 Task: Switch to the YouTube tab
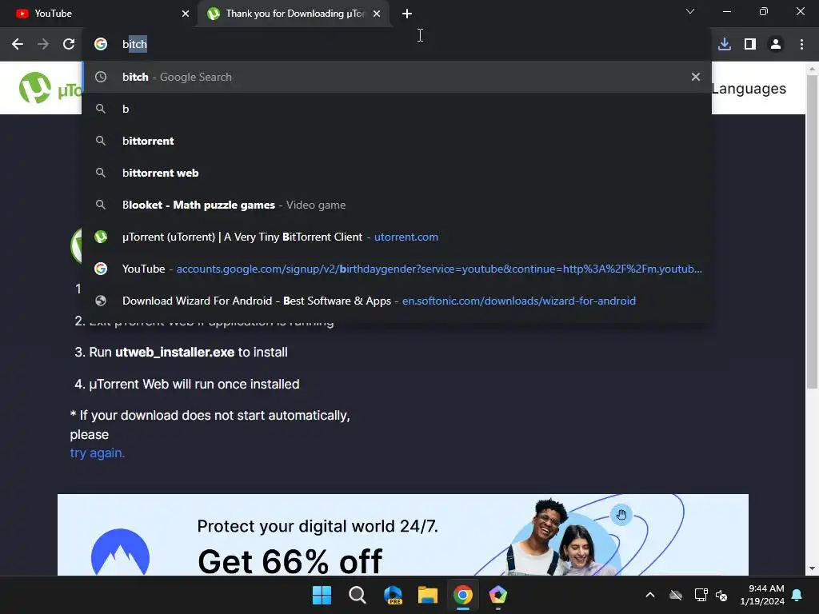coord(99,14)
